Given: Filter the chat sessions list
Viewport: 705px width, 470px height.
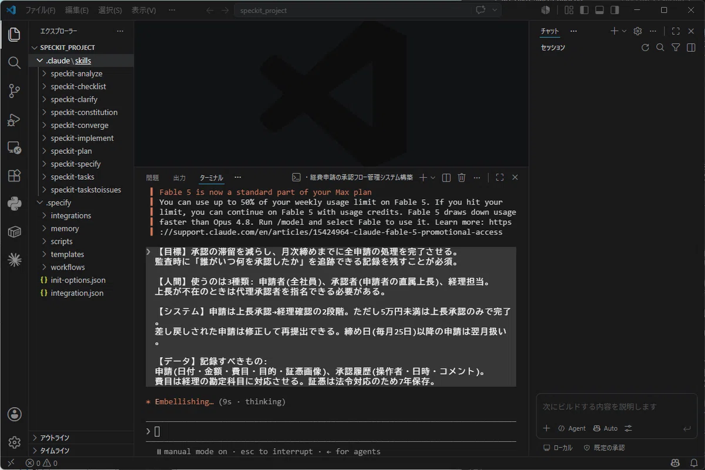Looking at the screenshot, I should pyautogui.click(x=676, y=48).
